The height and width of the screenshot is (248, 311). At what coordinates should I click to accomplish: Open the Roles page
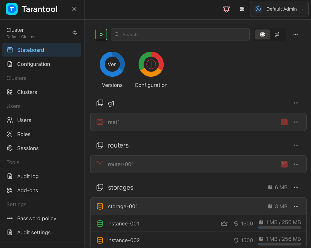coord(42,134)
